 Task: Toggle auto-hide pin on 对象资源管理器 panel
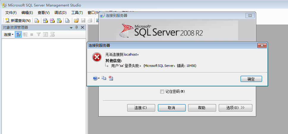tap(77, 28)
